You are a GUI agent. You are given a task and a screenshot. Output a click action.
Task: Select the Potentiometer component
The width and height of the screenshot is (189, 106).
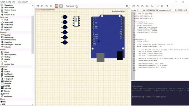[10, 40]
